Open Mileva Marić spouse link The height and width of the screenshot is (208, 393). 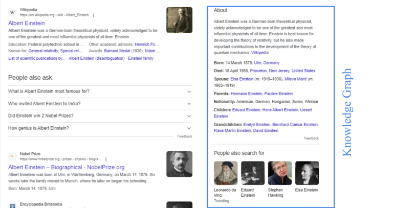click(x=295, y=79)
